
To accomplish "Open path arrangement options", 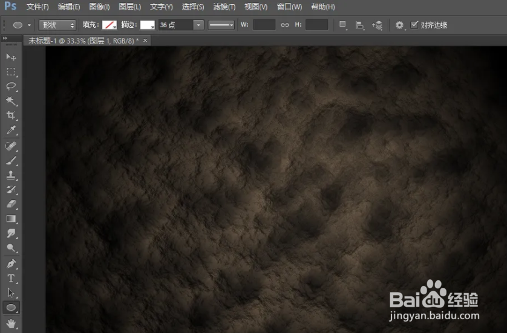I will coord(378,25).
